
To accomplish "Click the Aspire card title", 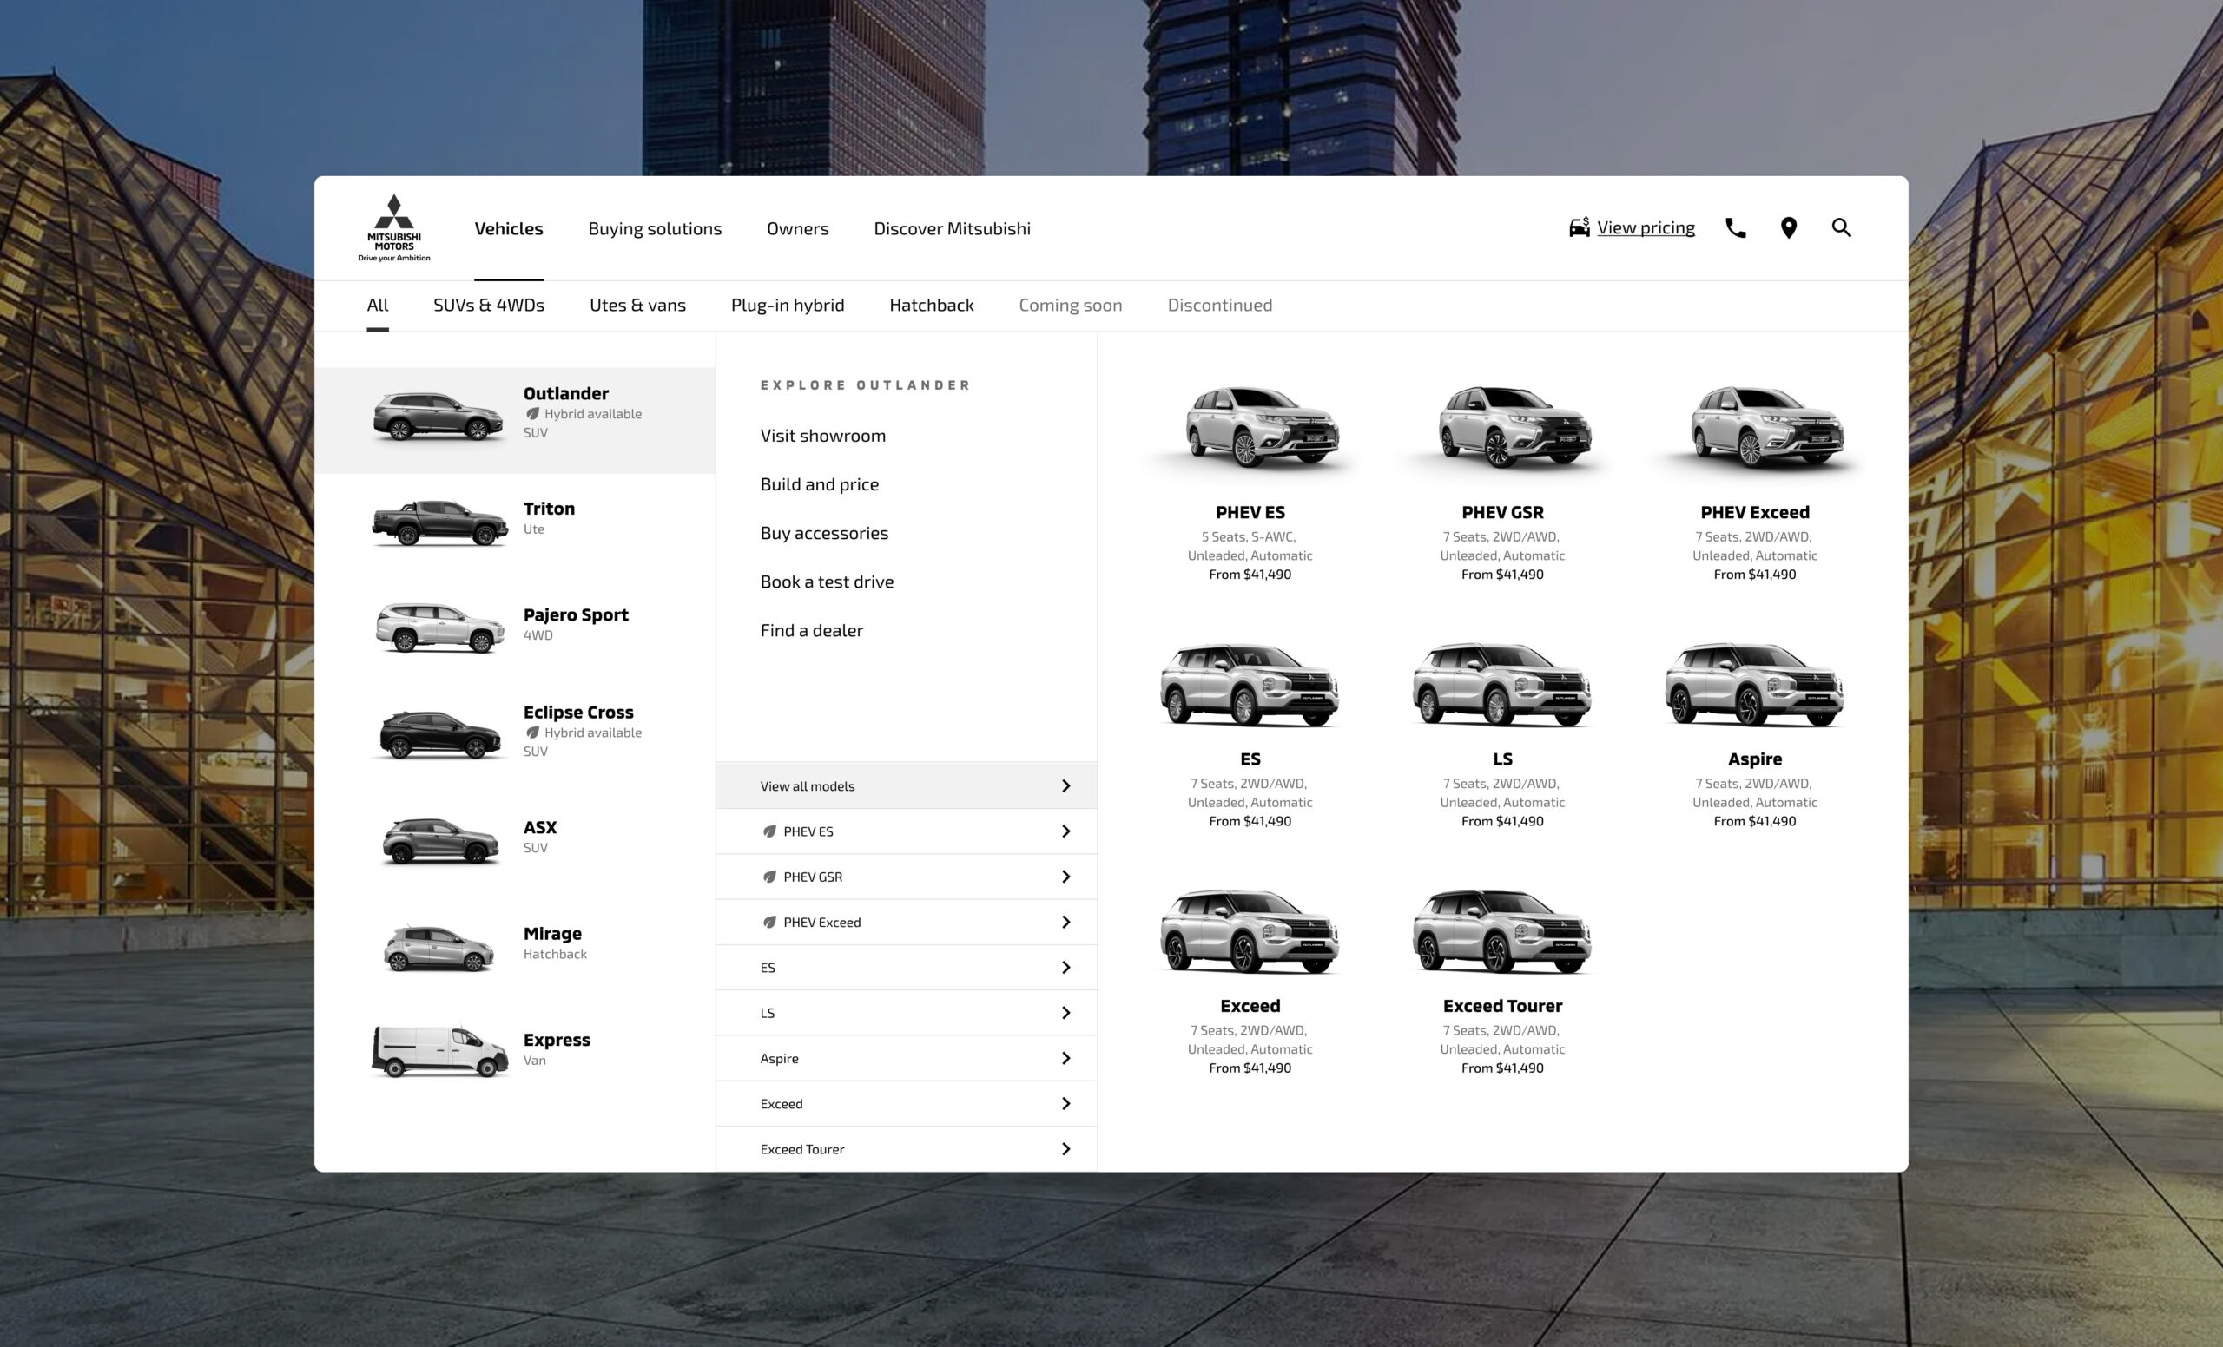I will coord(1755,759).
